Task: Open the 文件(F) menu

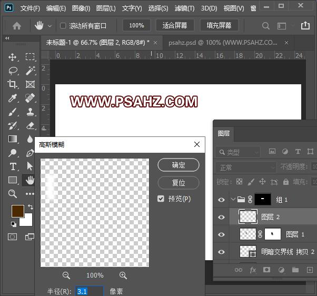Action: (30, 8)
